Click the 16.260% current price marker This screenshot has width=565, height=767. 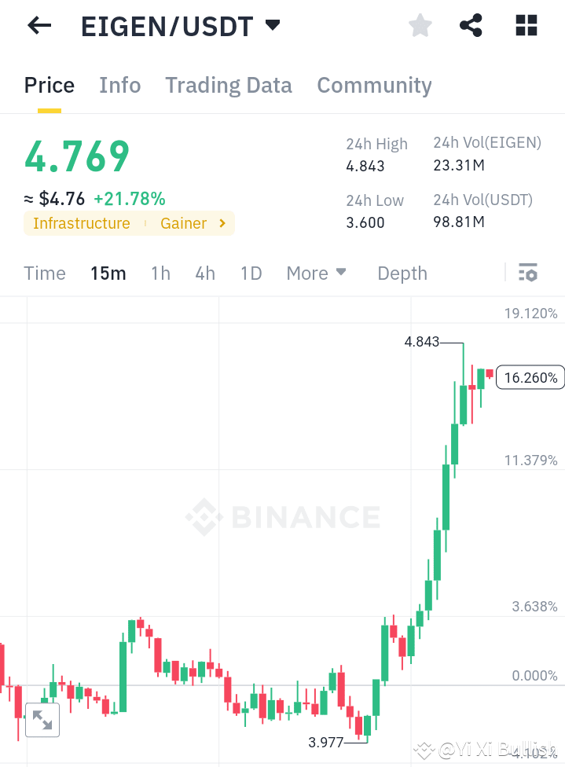pos(530,377)
